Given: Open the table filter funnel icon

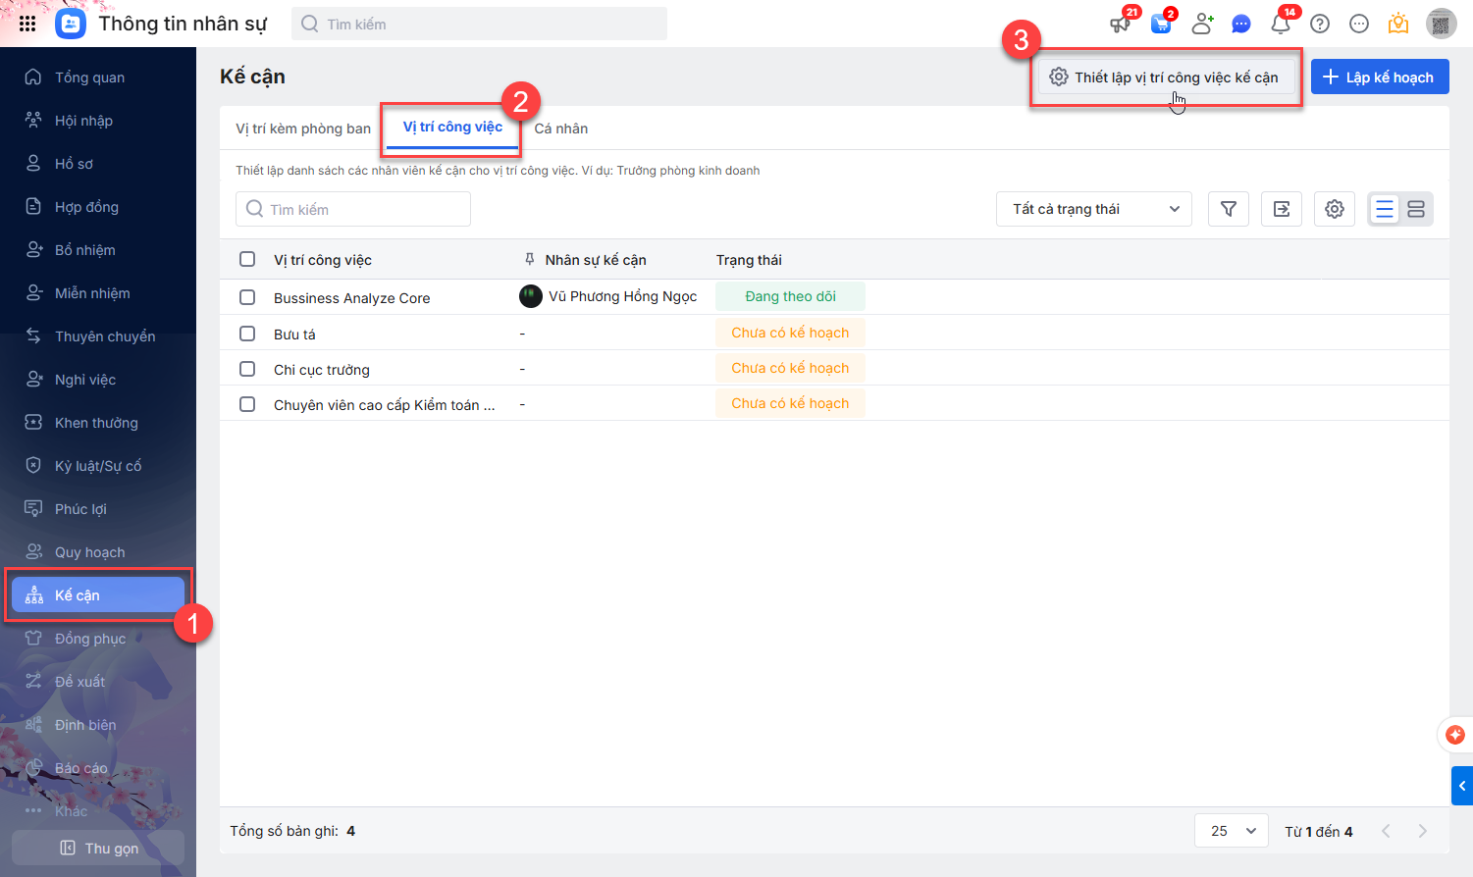Looking at the screenshot, I should tap(1229, 209).
